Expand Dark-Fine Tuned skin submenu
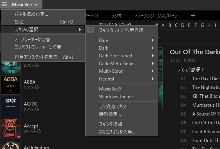220x149 pixels. (x=122, y=56)
